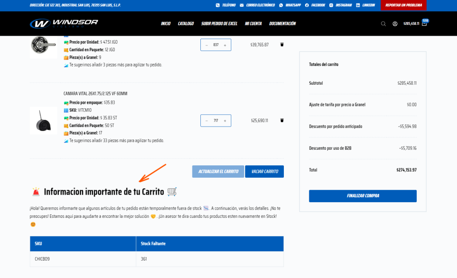
Task: Click the CAMARA VITAL product thumbnail
Action: [43, 120]
